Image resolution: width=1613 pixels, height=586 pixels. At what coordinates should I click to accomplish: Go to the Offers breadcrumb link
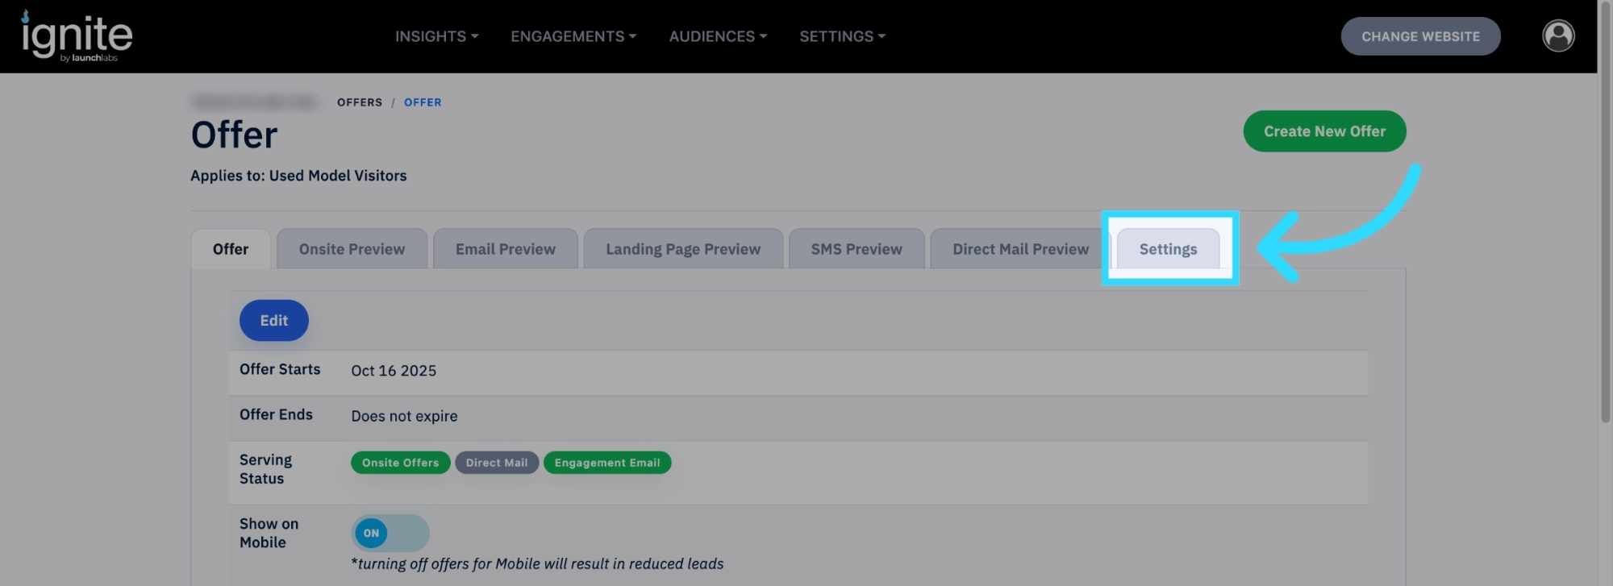point(360,102)
